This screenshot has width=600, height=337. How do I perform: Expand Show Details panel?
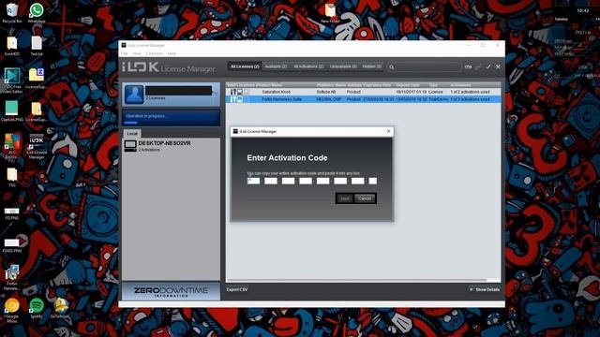[x=485, y=289]
